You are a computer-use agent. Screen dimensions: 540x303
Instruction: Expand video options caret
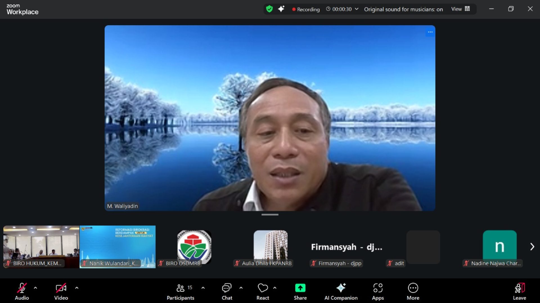[x=77, y=288]
